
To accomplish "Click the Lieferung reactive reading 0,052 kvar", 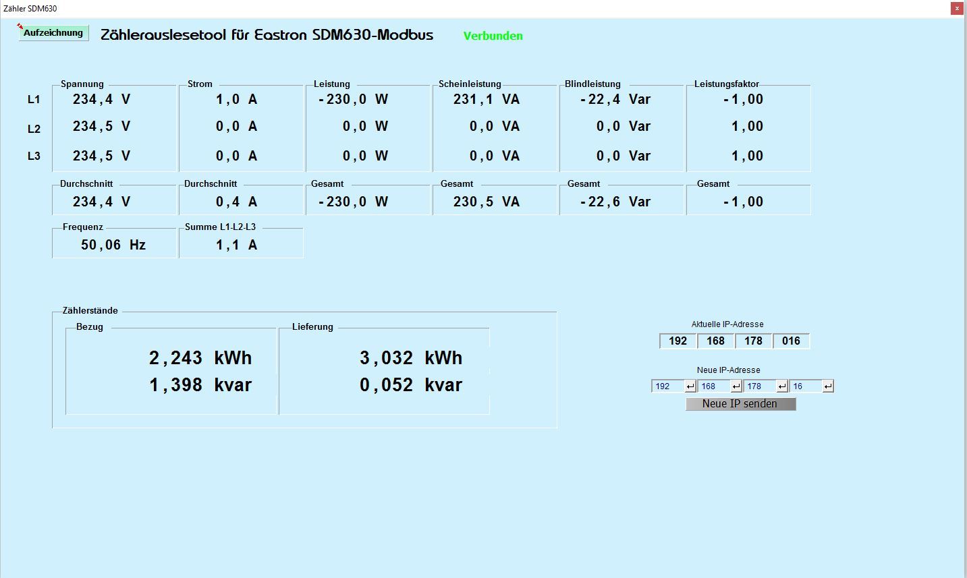I will pos(411,384).
